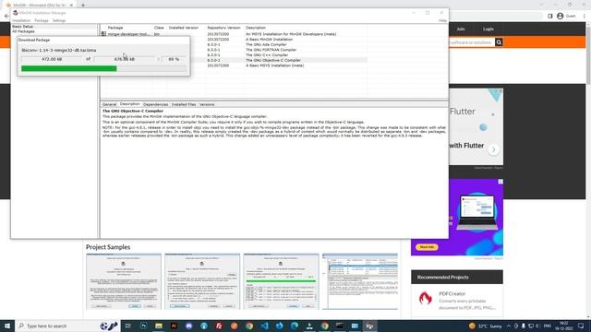Click the website search magnifier button
Screen dimensions: 591x332
point(499,42)
